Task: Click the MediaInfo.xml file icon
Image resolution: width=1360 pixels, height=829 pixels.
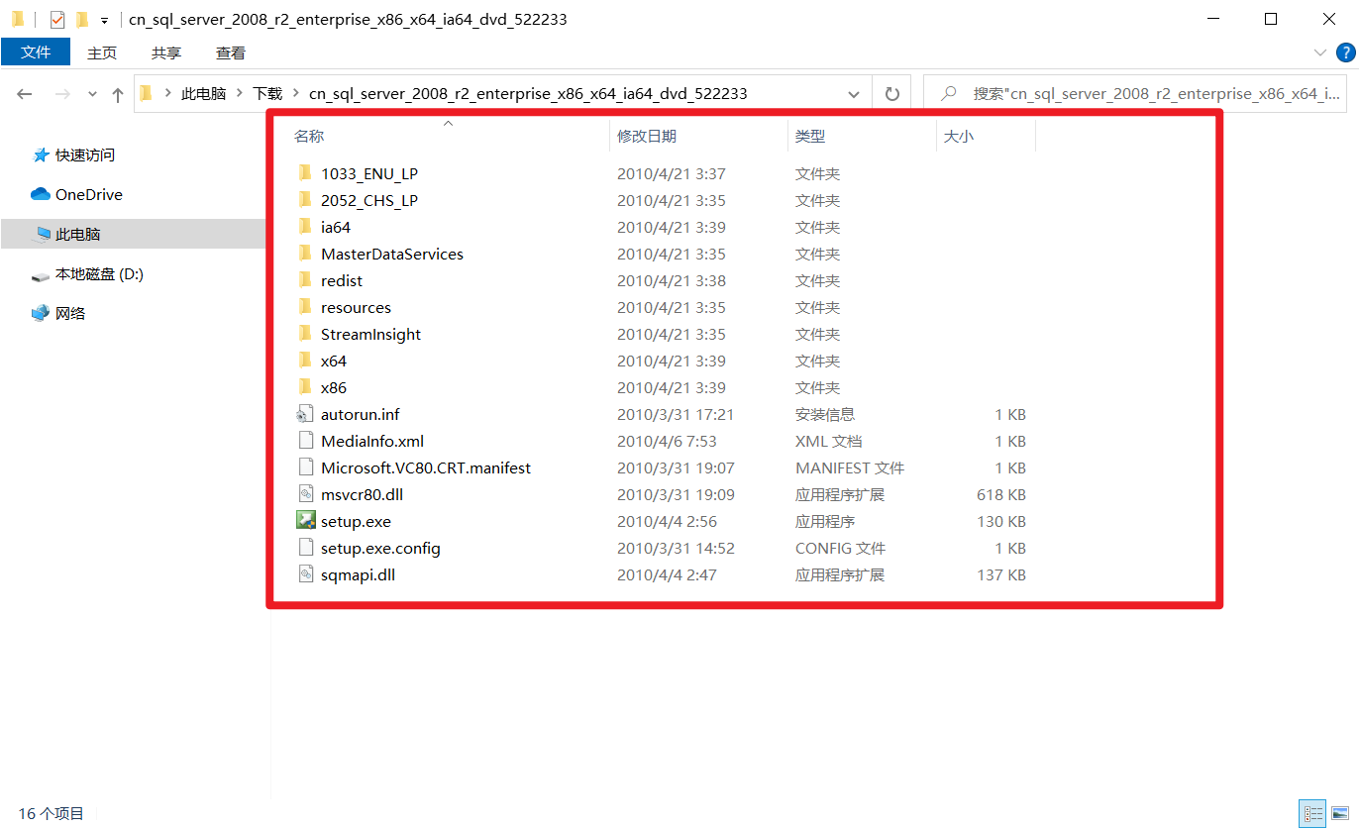Action: (x=305, y=441)
